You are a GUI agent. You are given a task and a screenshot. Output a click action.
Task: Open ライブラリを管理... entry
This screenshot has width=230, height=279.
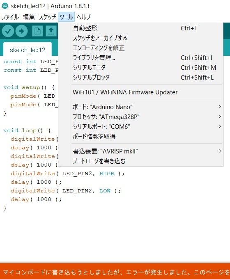[141, 58]
